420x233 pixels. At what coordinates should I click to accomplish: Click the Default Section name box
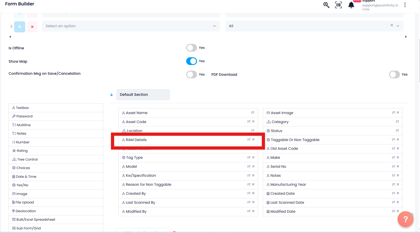tap(143, 95)
